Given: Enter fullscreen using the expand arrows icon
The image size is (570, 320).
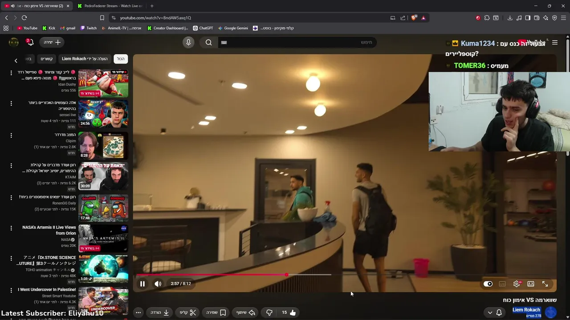Looking at the screenshot, I should (x=545, y=284).
